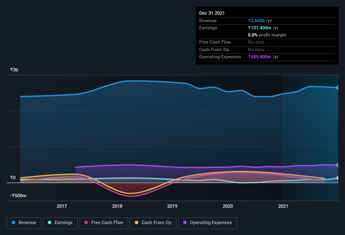Click the Free Cash Flow 'No data' value
The image size is (345, 235).
pyautogui.click(x=256, y=42)
